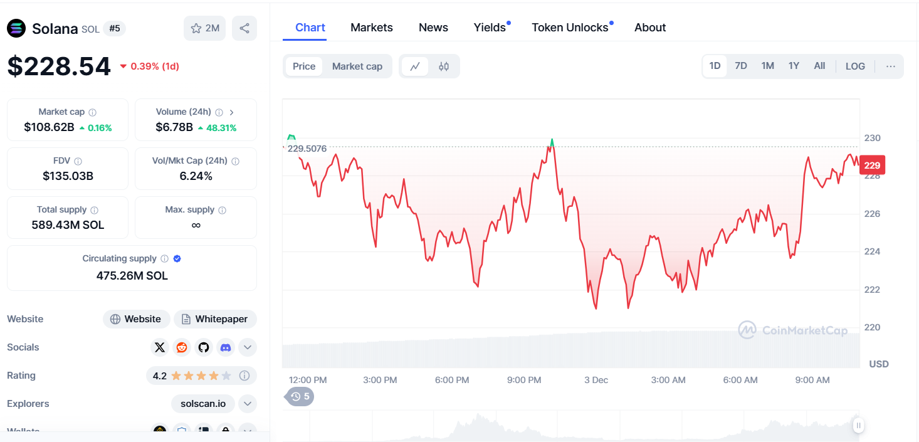Switch chart data to Market cap

[x=357, y=66]
